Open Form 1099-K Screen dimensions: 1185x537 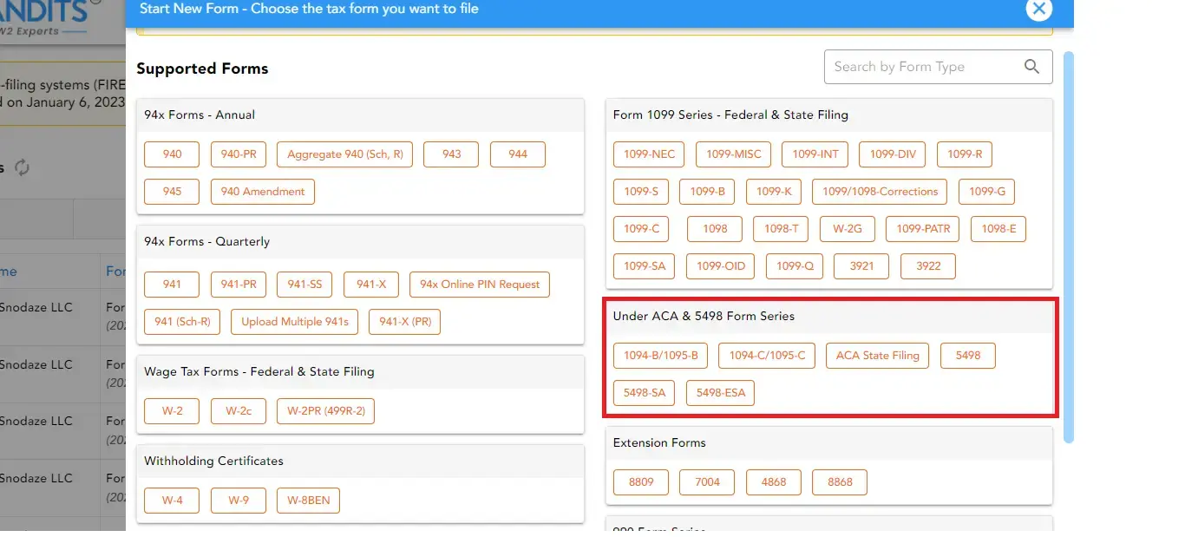[x=774, y=192]
